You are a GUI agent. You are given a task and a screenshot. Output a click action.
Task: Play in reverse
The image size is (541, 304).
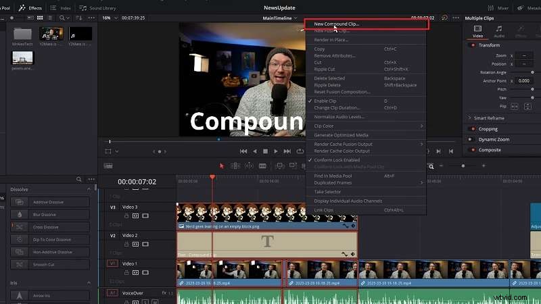coord(255,151)
